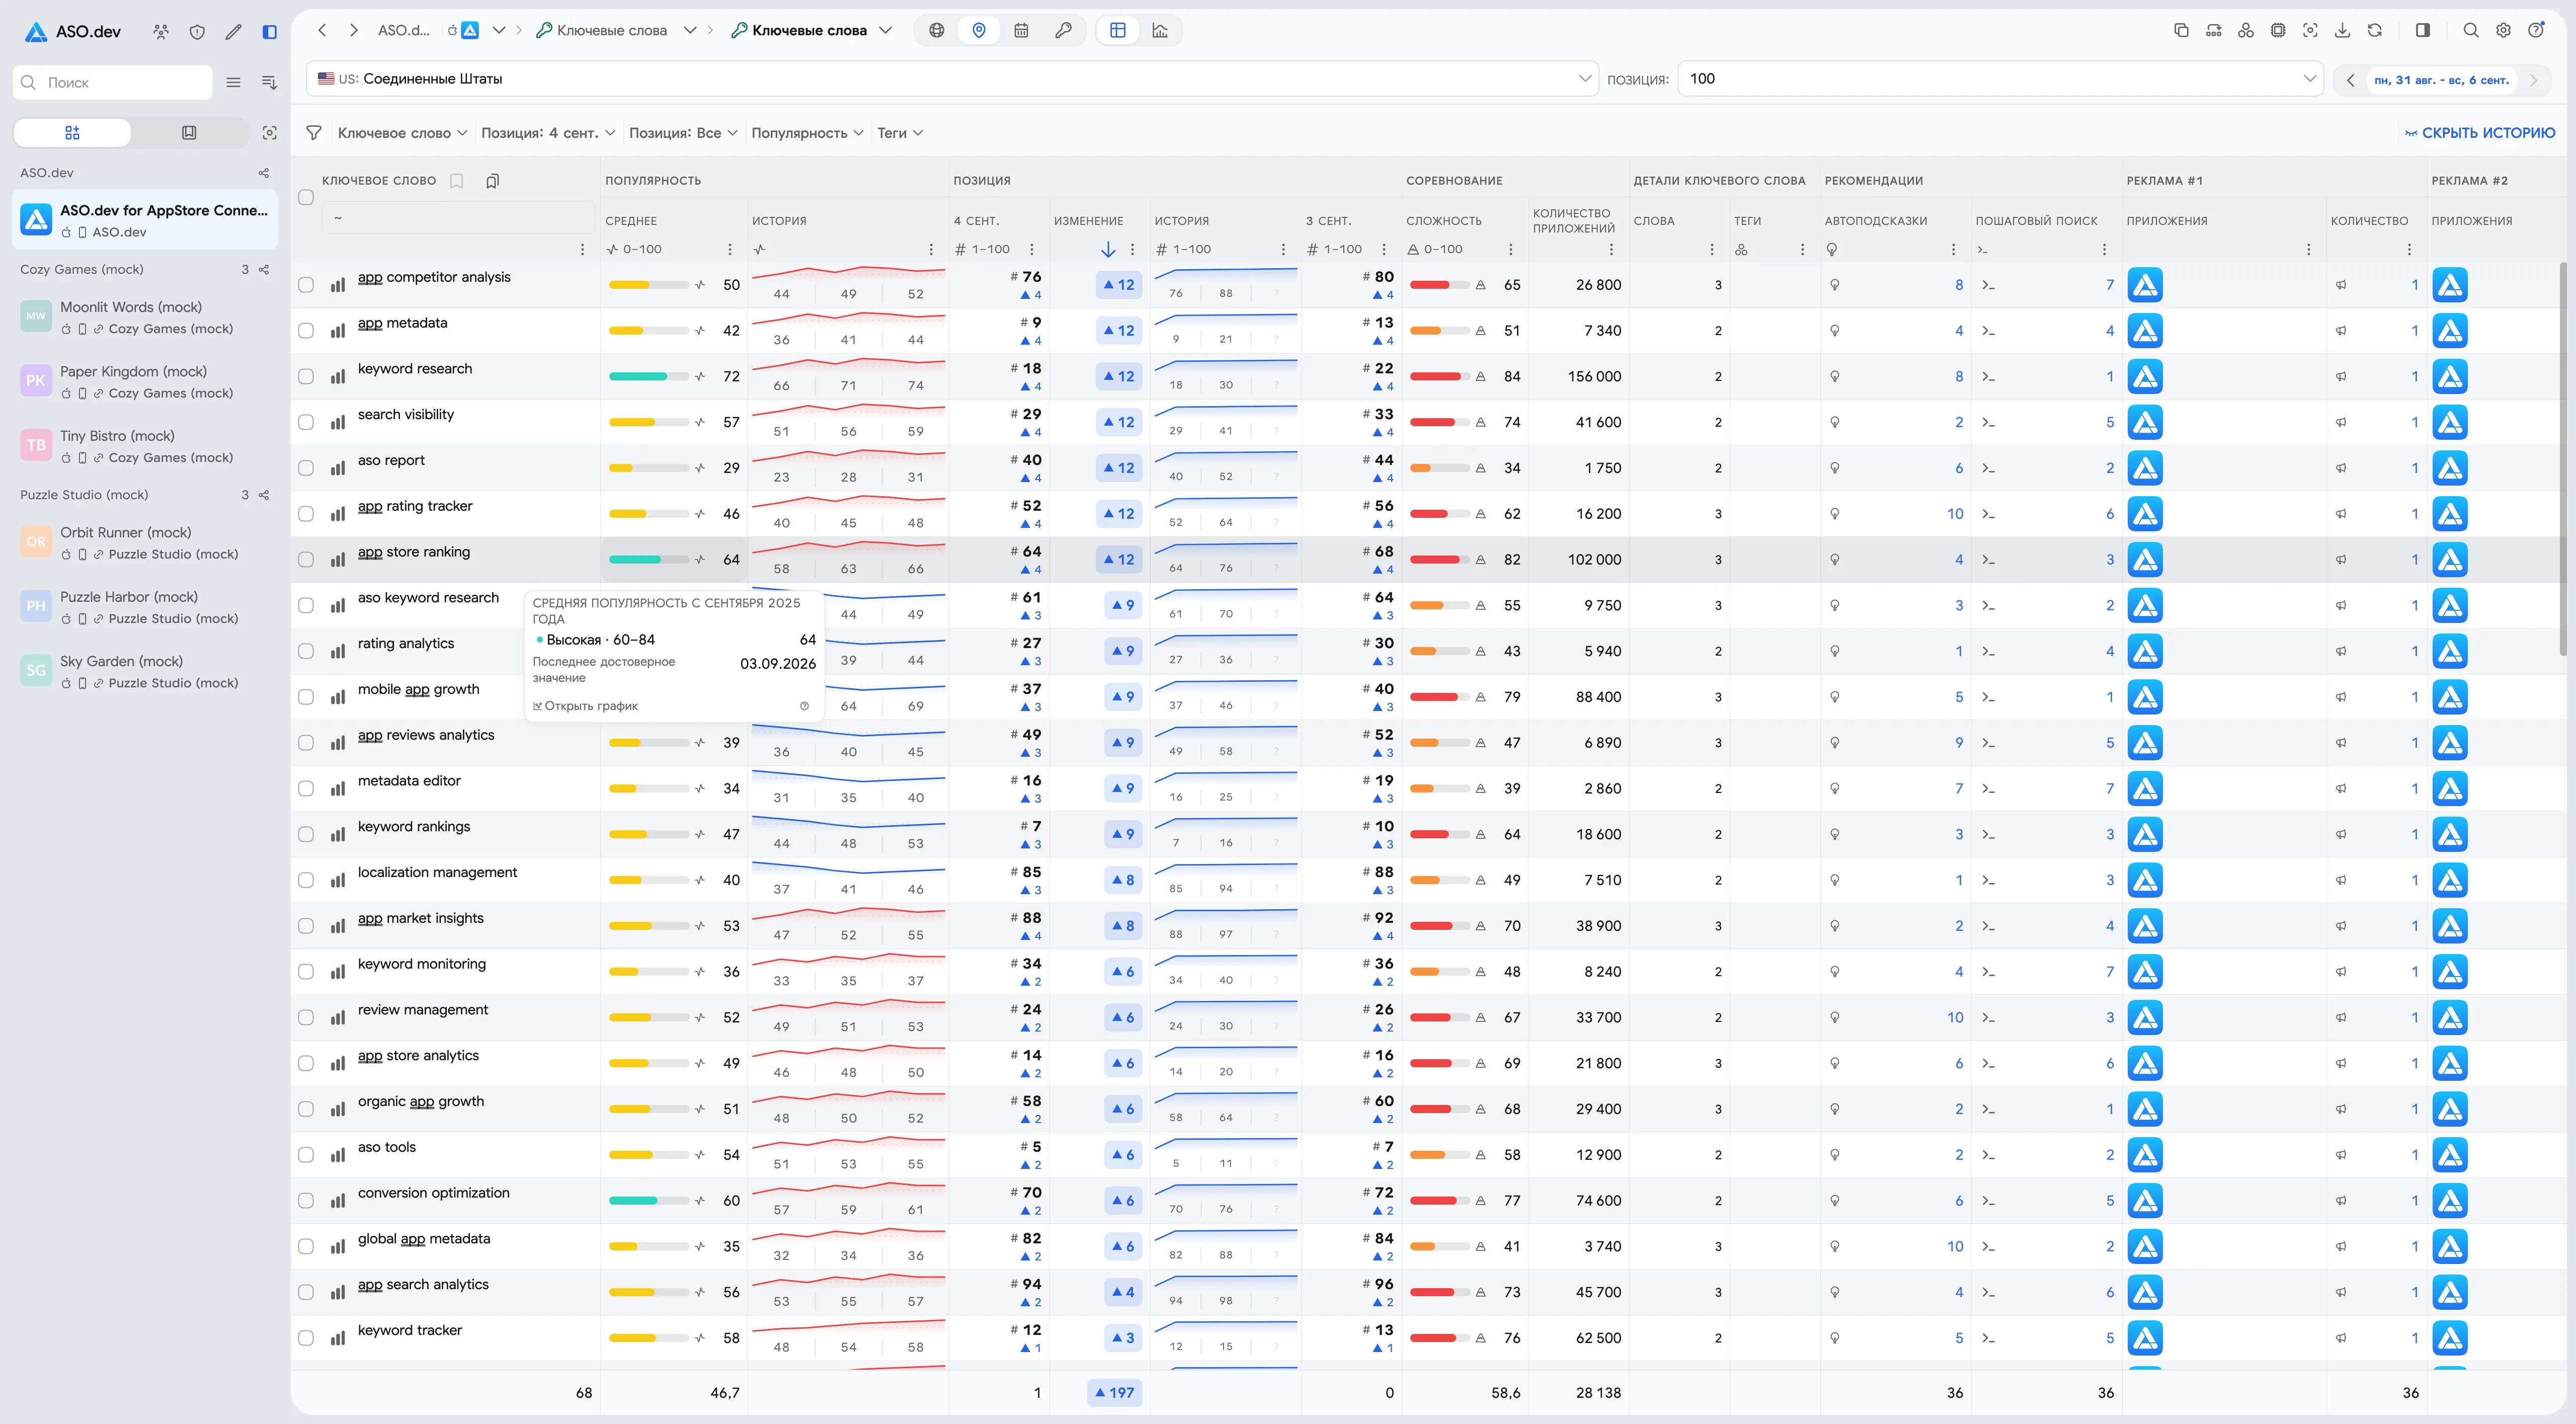Screen dimensions: 2576x1424
Task: Switch to the chart view icon
Action: pos(1160,30)
